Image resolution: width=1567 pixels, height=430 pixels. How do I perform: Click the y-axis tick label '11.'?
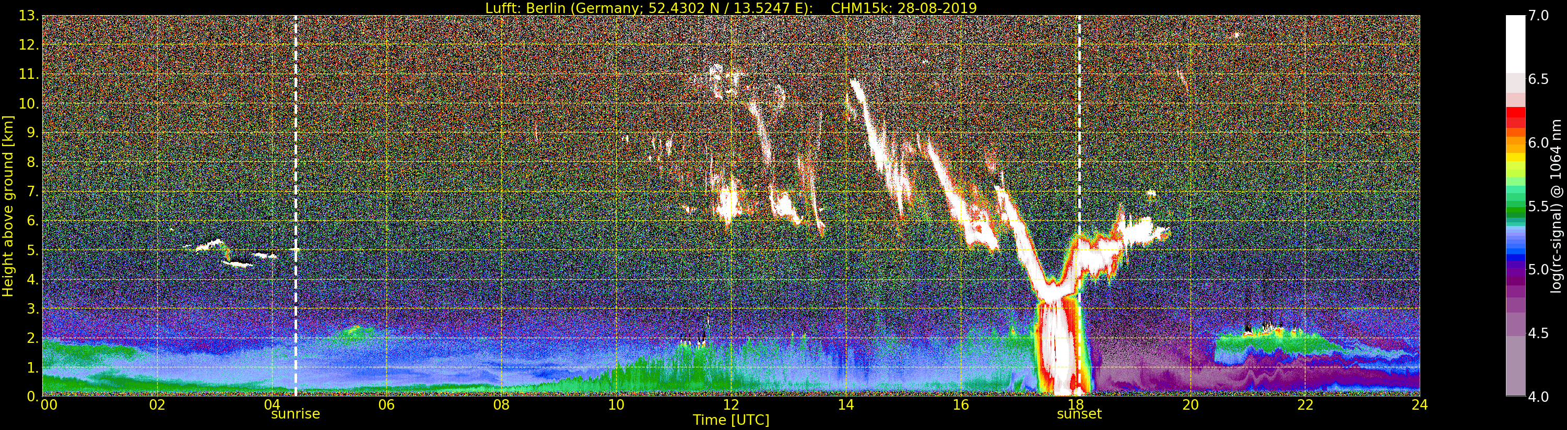(x=28, y=74)
